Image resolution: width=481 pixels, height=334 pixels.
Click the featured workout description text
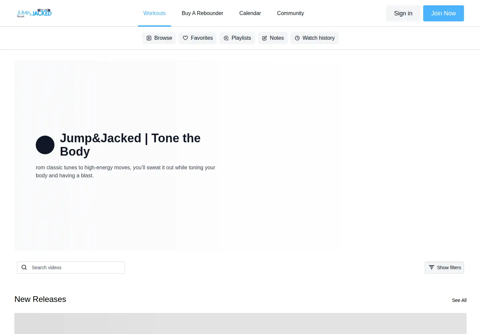[x=126, y=171]
